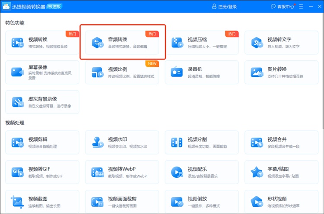Image resolution: width=324 pixels, height=214 pixels.
Task: Open the 视频比例 aspect ratio icon
Action: pyautogui.click(x=97, y=72)
